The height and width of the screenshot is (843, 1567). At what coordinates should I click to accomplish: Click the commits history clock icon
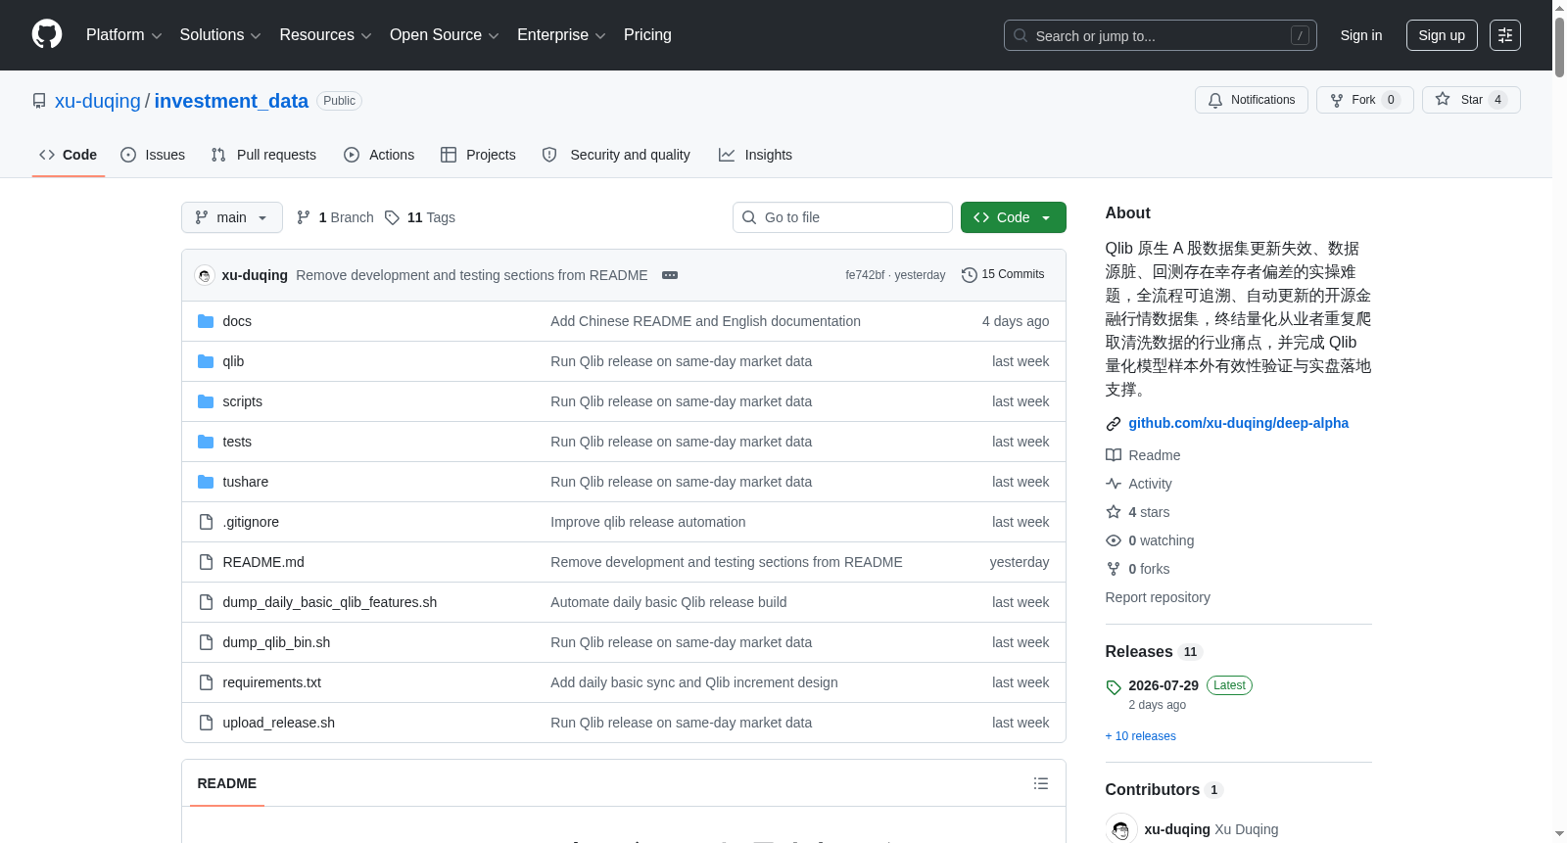click(x=970, y=275)
